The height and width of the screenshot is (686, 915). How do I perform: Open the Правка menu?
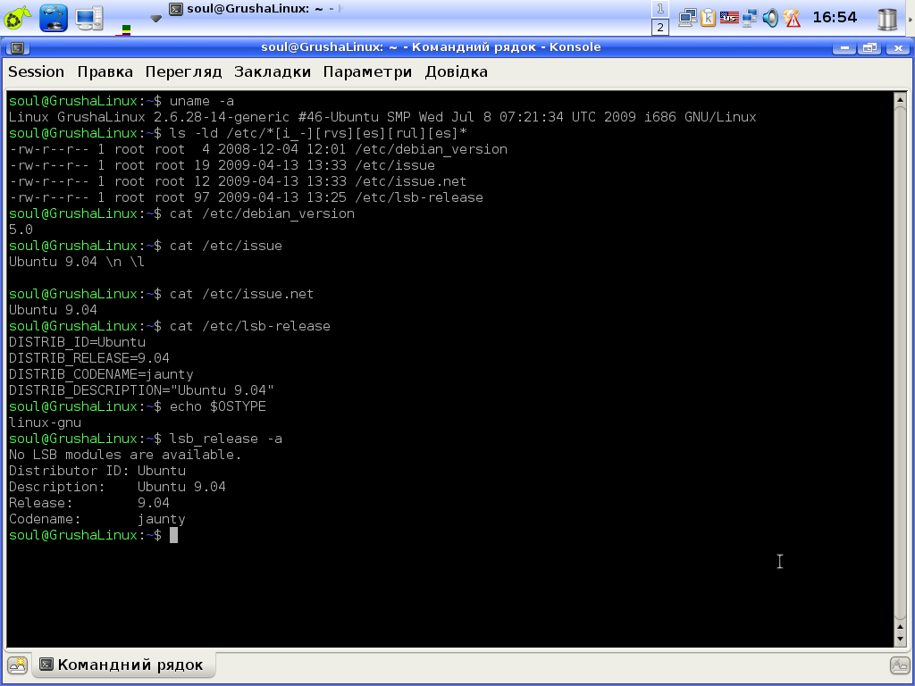point(105,71)
